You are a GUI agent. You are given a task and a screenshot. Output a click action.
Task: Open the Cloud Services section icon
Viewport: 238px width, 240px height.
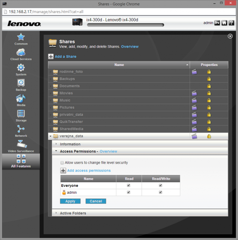click(21, 52)
